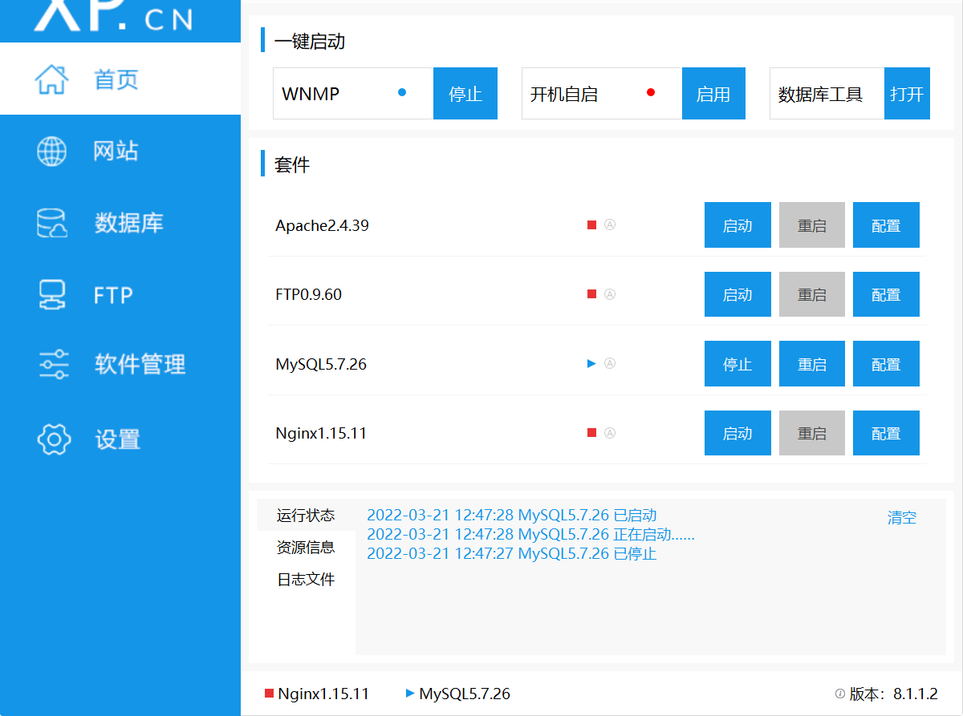Click the FTP0.9.60 name in 套件 list
963x716 pixels.
[308, 294]
